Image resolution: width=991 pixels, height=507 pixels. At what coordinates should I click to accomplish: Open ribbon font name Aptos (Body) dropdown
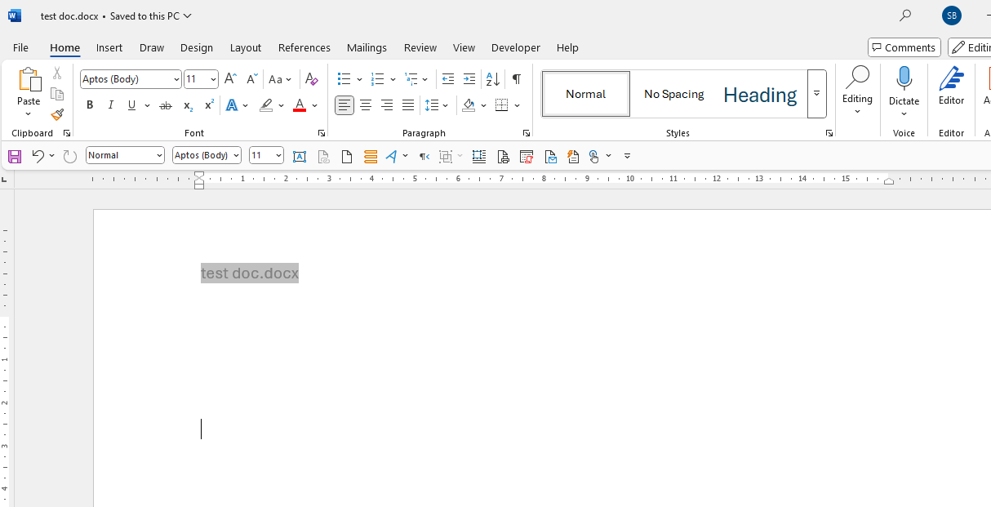tap(177, 79)
